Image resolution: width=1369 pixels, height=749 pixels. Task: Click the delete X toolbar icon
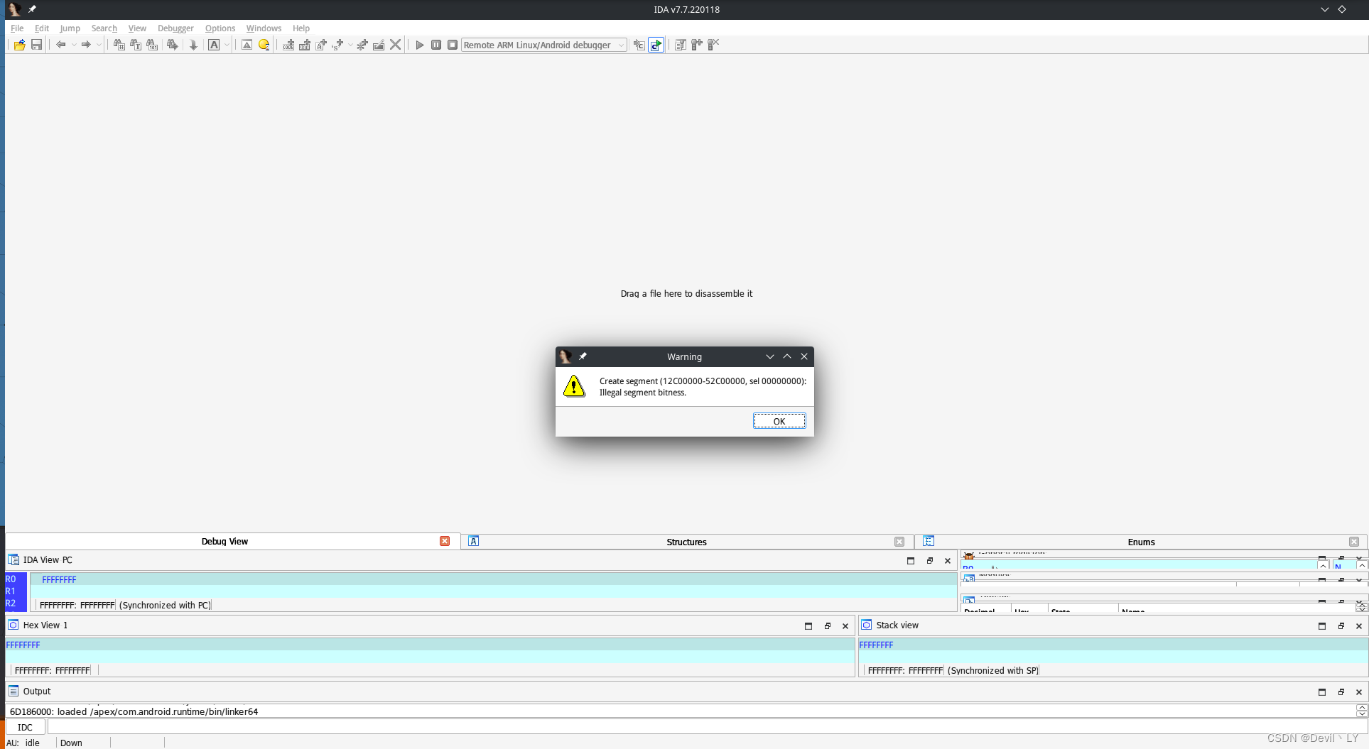click(x=396, y=45)
